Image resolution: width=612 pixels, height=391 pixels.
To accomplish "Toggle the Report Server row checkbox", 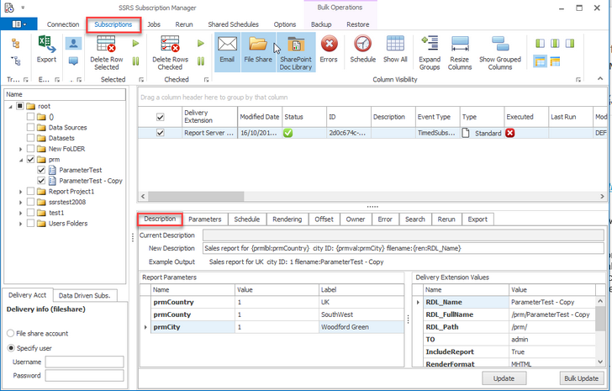I will (160, 133).
